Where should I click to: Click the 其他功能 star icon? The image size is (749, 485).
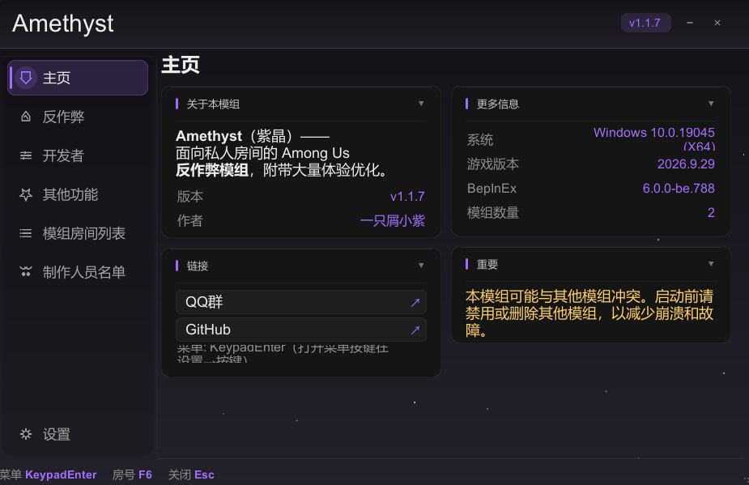pos(26,194)
